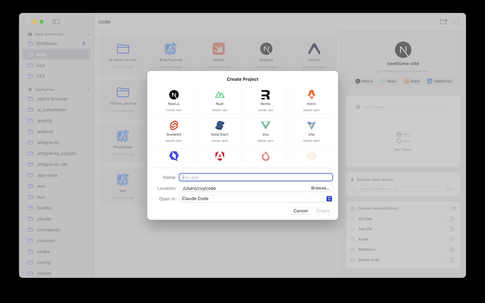The image size is (485, 303).
Task: Click the refresh icon in header
Action: 457,22
